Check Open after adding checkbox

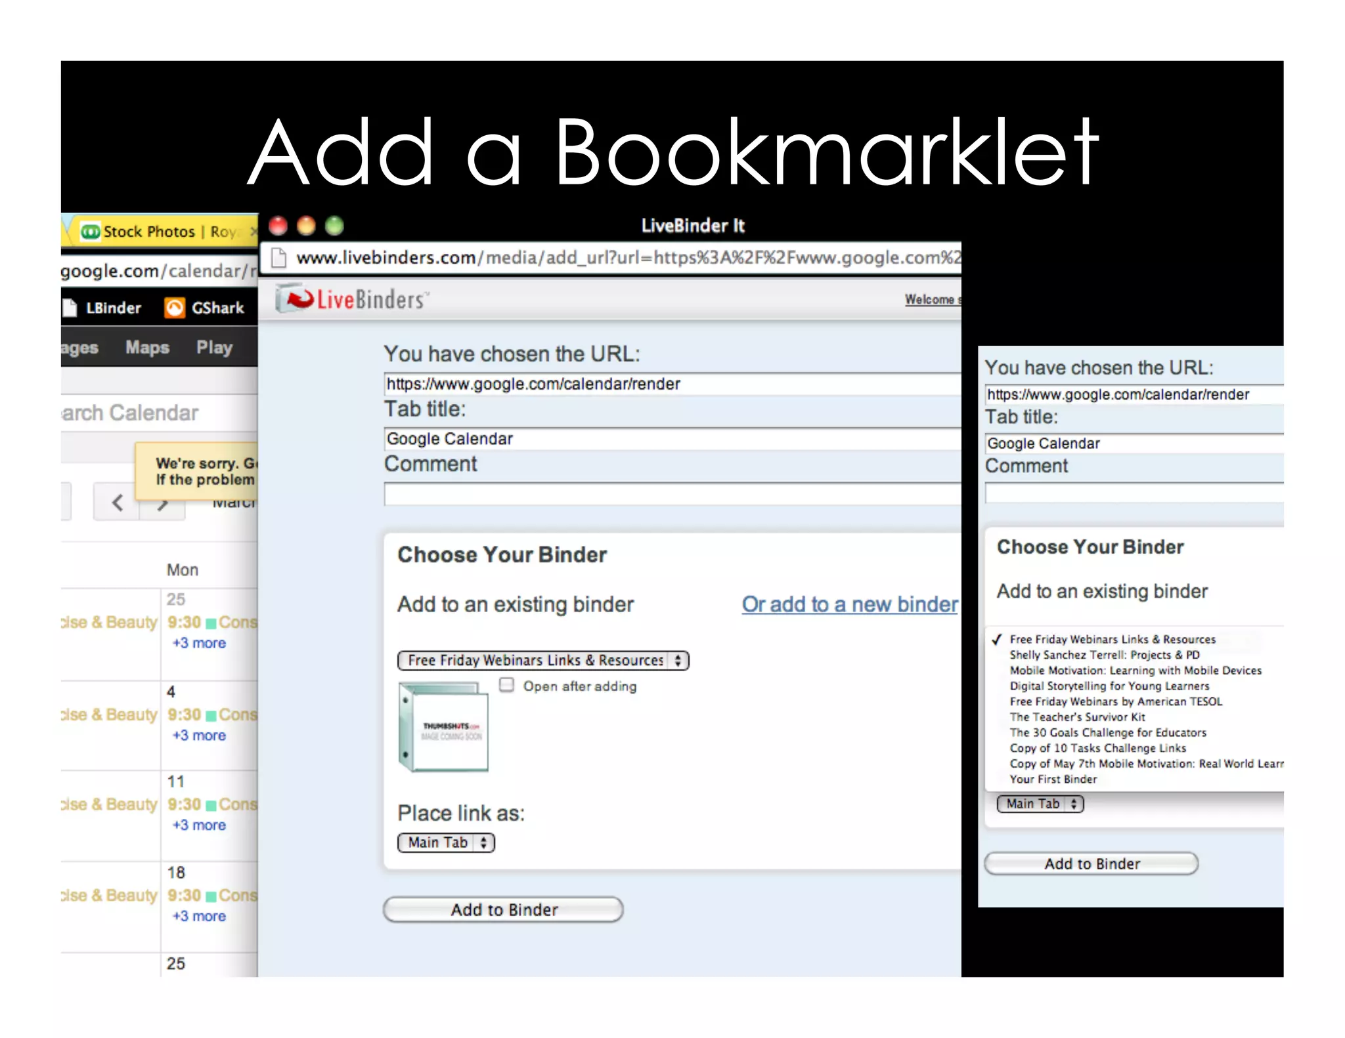[x=506, y=685]
